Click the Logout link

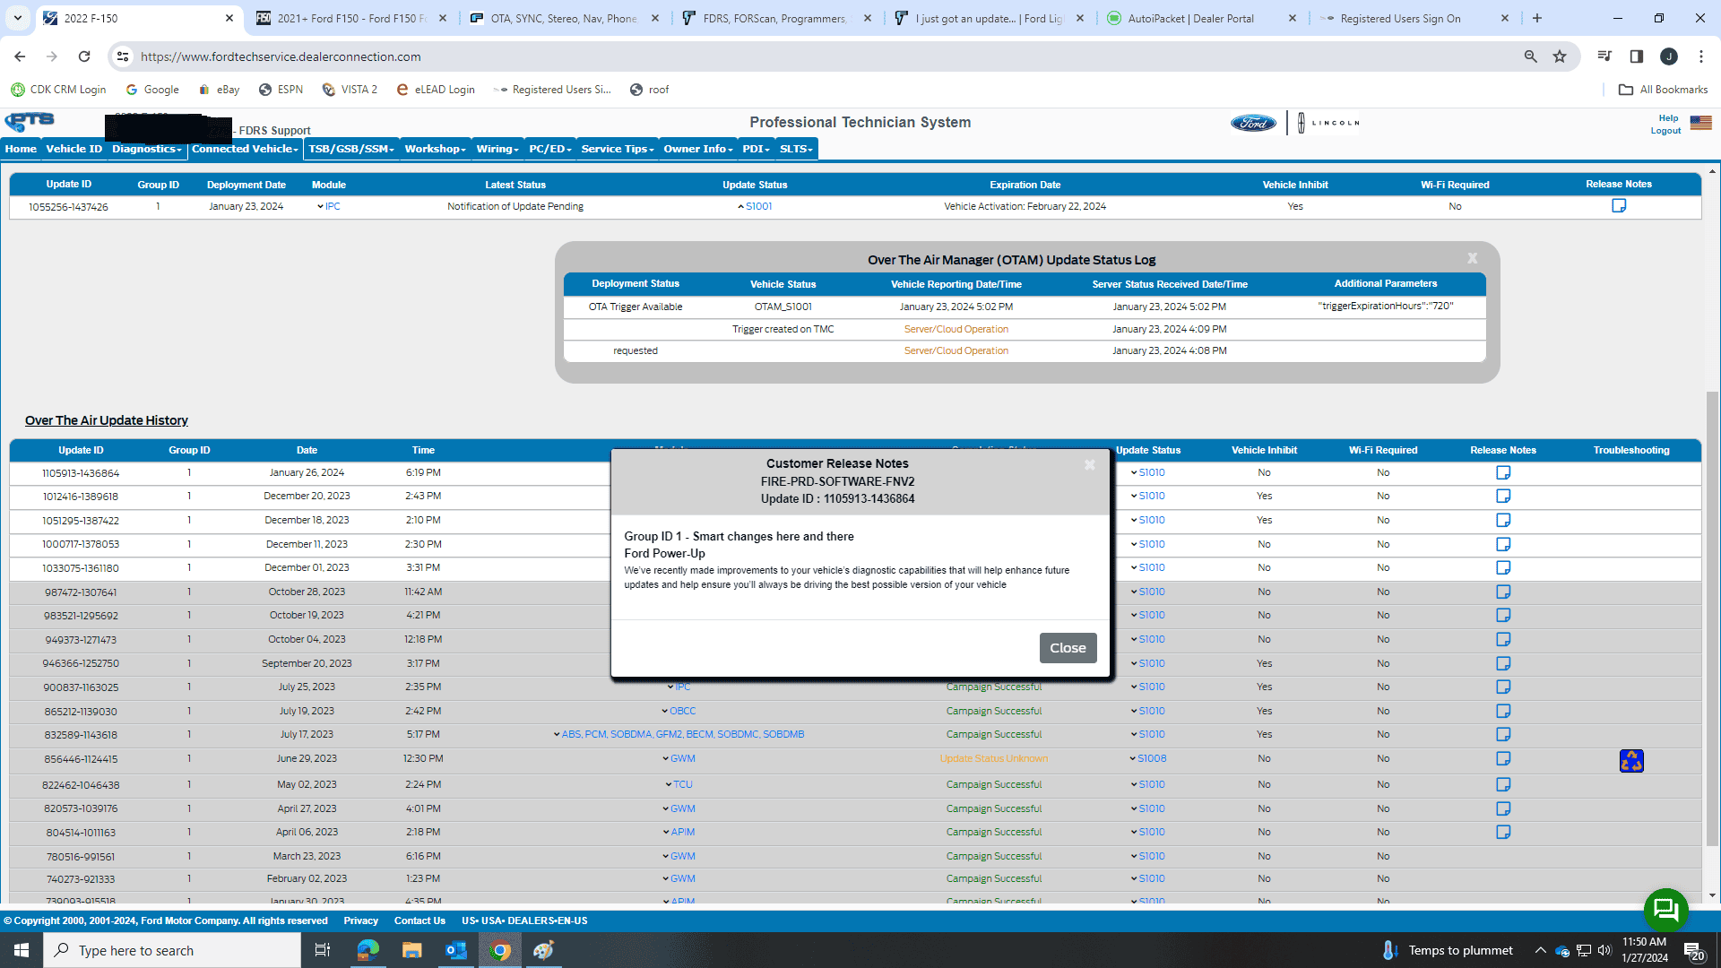[x=1665, y=131]
